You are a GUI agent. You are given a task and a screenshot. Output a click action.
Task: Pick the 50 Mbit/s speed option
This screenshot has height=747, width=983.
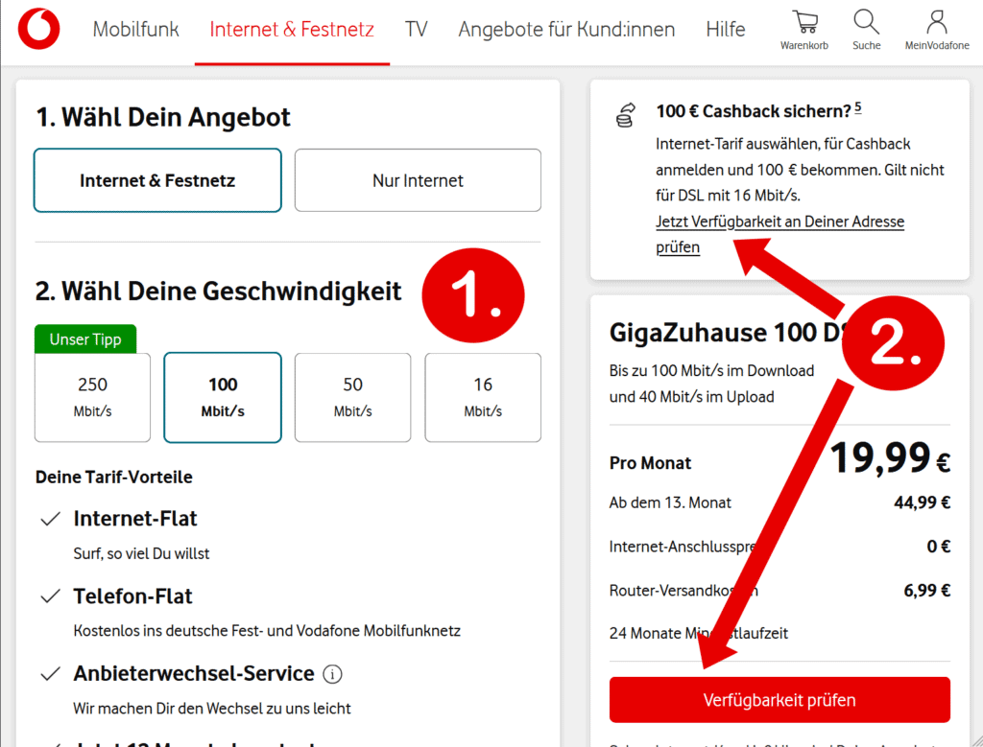click(x=352, y=397)
